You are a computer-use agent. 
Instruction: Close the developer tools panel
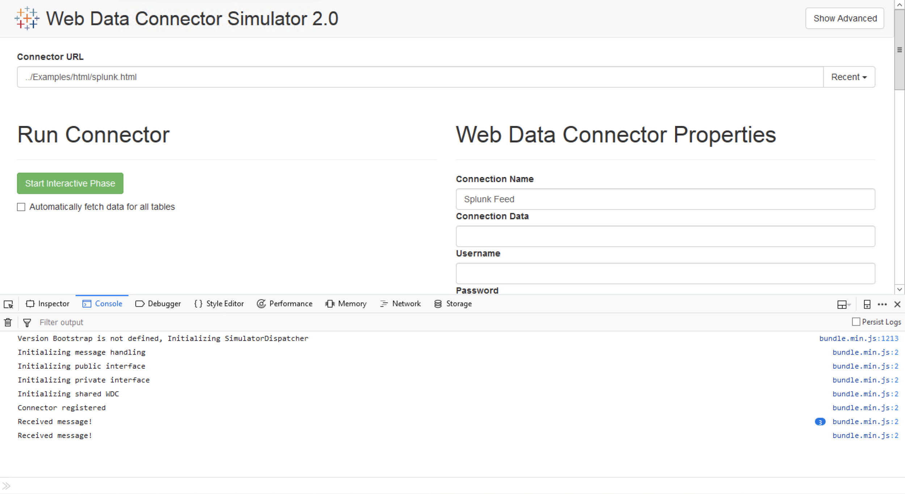897,304
